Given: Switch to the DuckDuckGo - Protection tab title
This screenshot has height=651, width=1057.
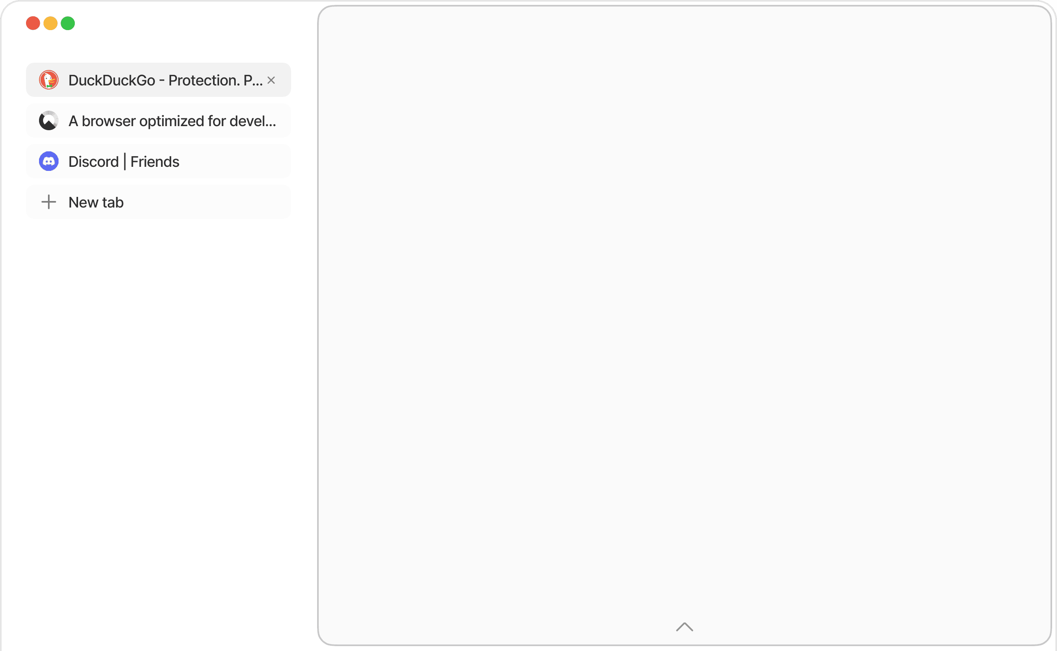Looking at the screenshot, I should 165,80.
